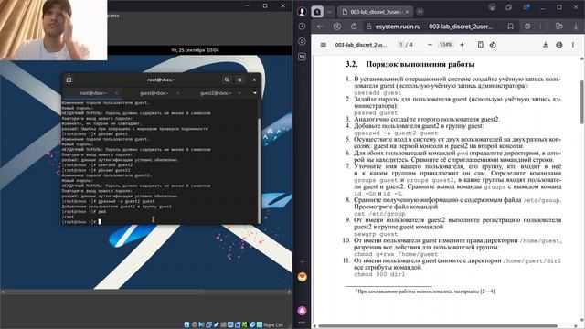This screenshot has height=329, width=585.
Task: Open the terminal search tool
Action: (227, 80)
